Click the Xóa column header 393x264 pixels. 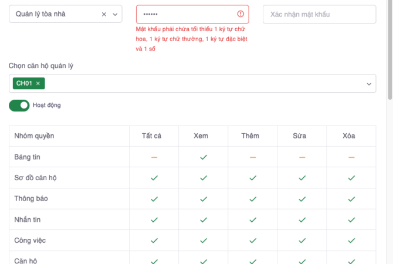click(x=348, y=136)
